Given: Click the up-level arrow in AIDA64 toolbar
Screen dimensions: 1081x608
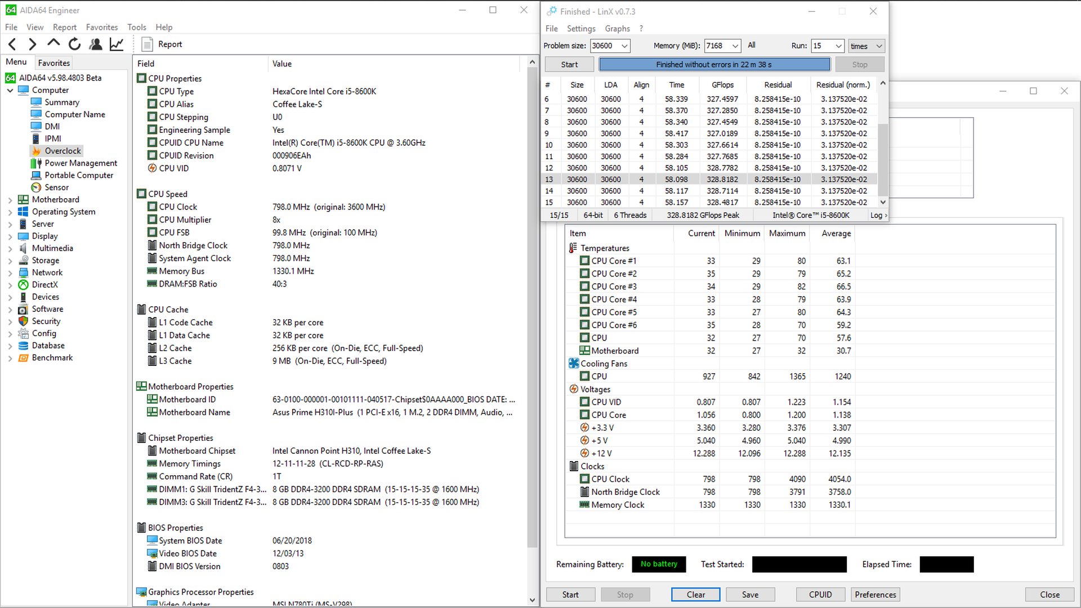Looking at the screenshot, I should point(53,43).
